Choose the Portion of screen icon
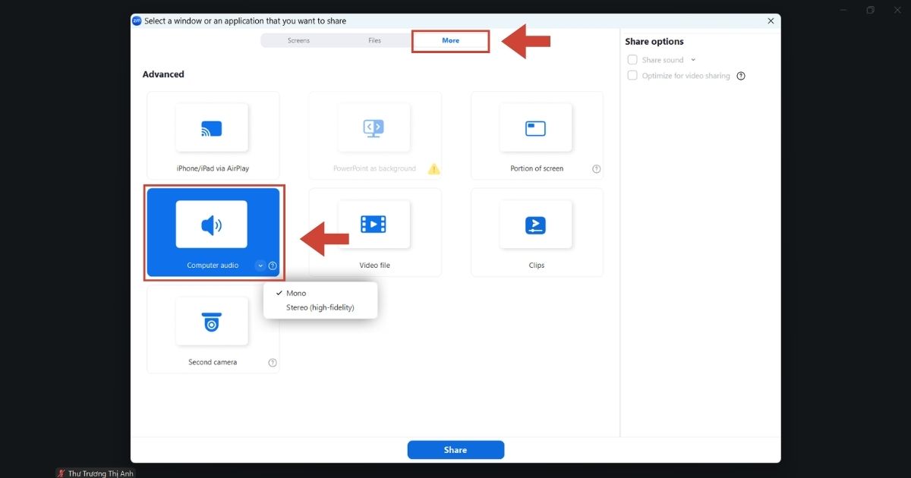The image size is (911, 478). point(536,128)
